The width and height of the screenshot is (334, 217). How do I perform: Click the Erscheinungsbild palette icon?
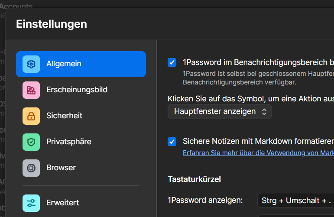pyautogui.click(x=31, y=90)
